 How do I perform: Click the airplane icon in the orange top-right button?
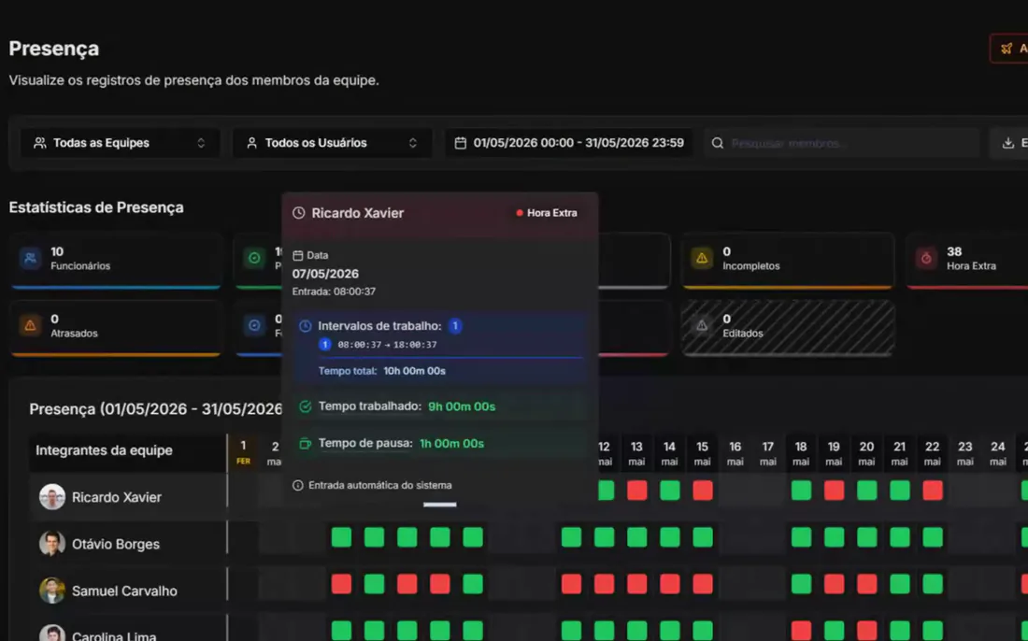tap(1007, 49)
